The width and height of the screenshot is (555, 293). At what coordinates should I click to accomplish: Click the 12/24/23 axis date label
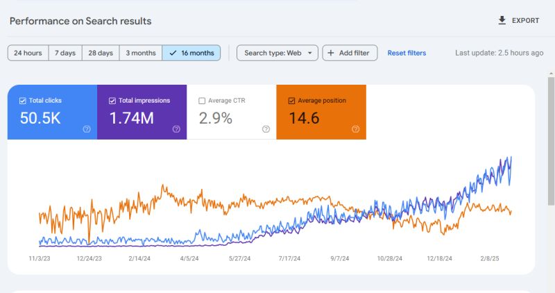point(89,258)
